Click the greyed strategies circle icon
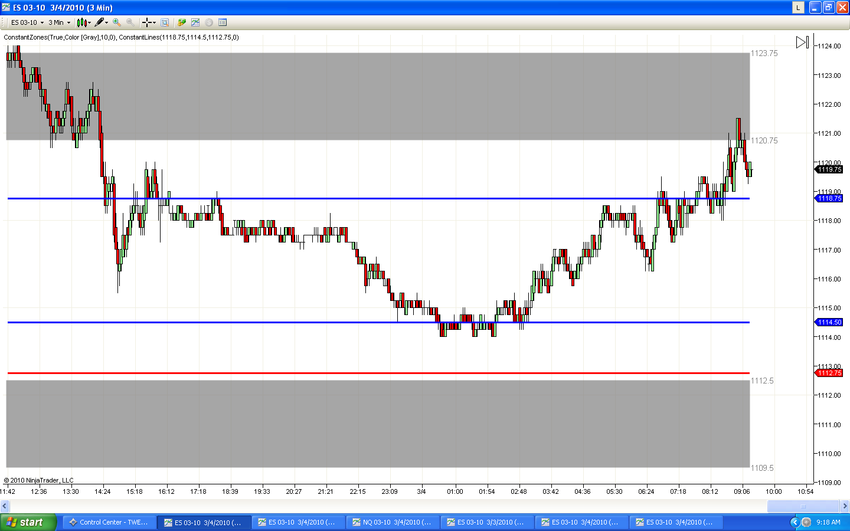The width and height of the screenshot is (850, 531). tap(209, 22)
